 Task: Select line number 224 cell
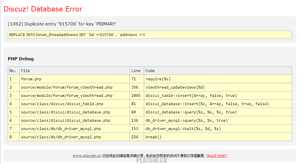tap(137, 137)
